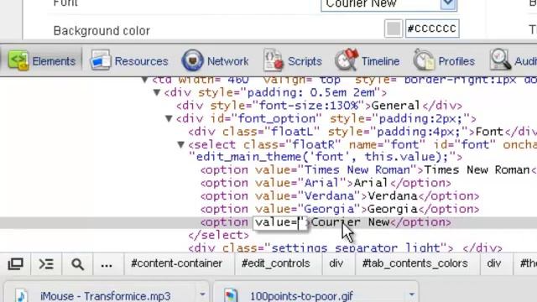Click the #CCCCCC color input field
Image resolution: width=537 pixels, height=302 pixels.
point(432,29)
